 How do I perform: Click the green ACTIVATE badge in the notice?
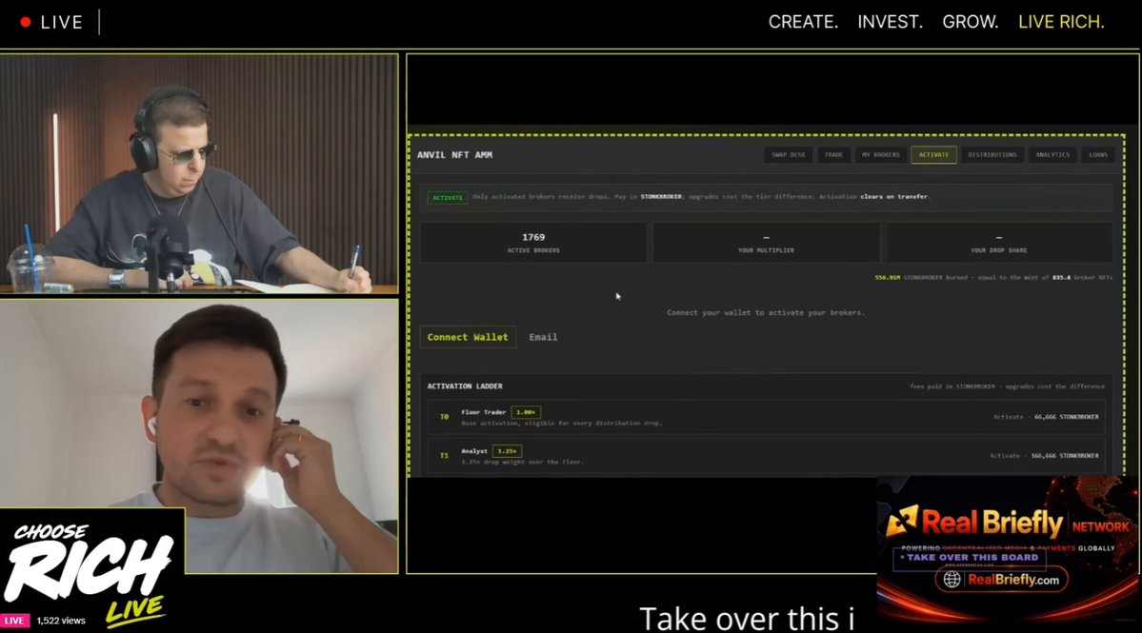pos(448,197)
